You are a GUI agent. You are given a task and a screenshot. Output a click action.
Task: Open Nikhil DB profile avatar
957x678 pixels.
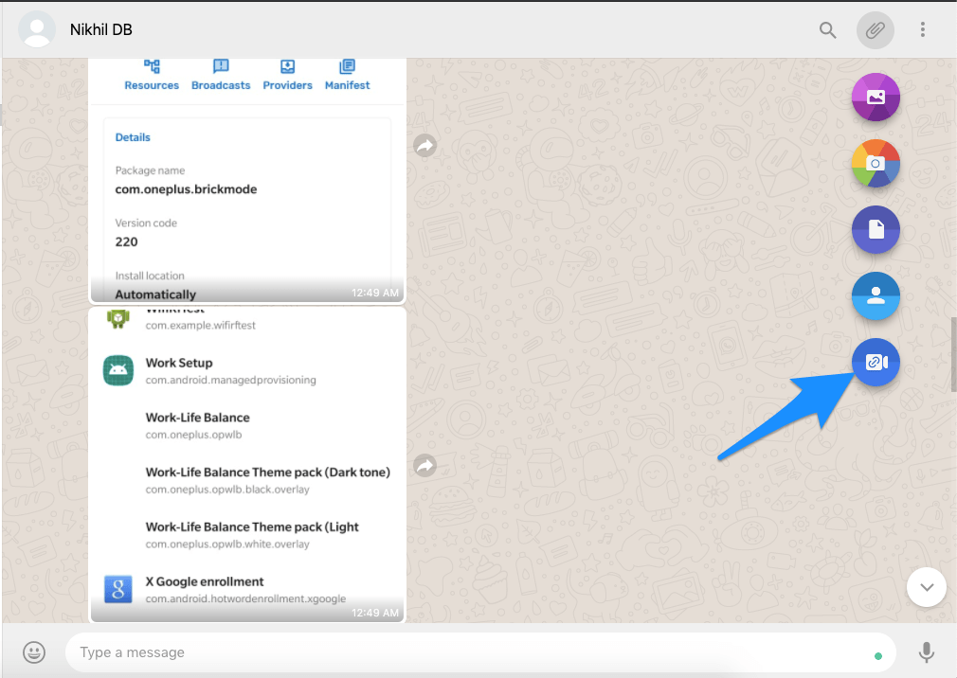37,29
